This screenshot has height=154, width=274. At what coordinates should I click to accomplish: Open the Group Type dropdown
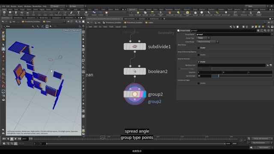(x=203, y=38)
